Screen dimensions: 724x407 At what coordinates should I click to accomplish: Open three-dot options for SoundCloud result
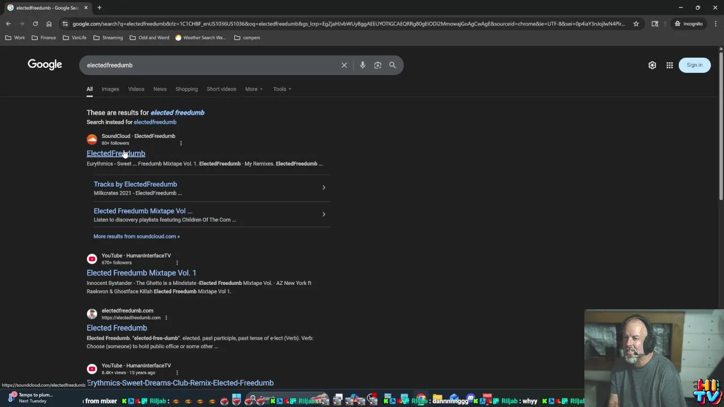pos(180,143)
